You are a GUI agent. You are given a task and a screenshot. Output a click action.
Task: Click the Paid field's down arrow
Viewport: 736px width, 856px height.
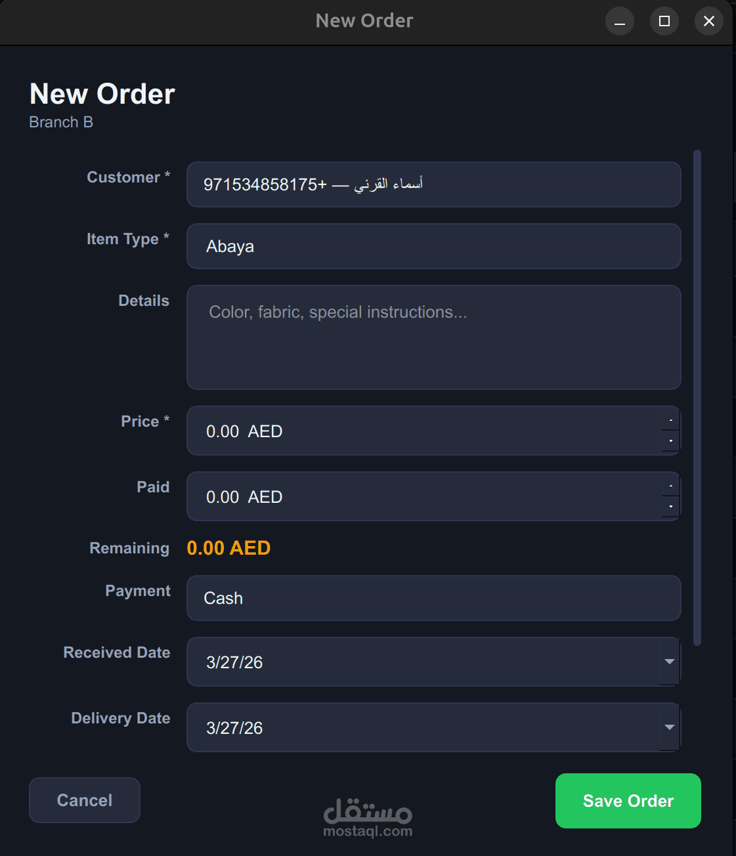[x=670, y=507]
